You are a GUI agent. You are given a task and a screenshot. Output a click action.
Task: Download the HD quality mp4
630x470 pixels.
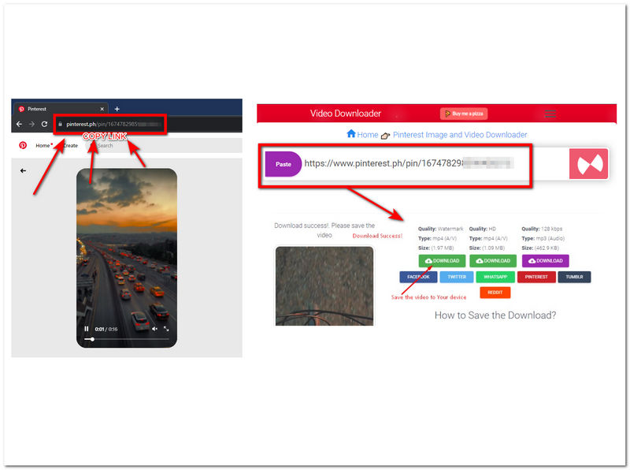point(493,260)
